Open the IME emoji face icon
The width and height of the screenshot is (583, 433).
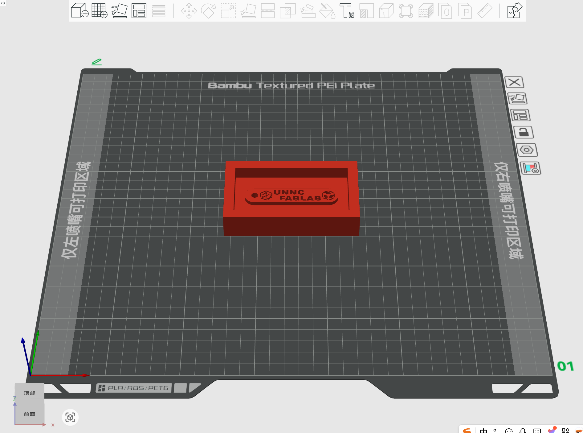coord(509,431)
